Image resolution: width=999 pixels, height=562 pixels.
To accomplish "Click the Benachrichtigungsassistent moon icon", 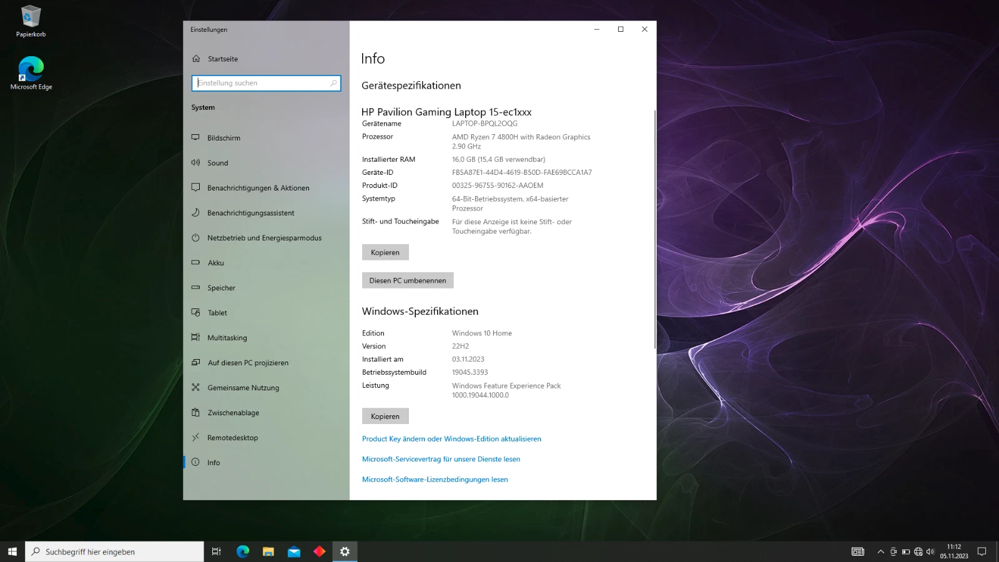I will (x=195, y=212).
